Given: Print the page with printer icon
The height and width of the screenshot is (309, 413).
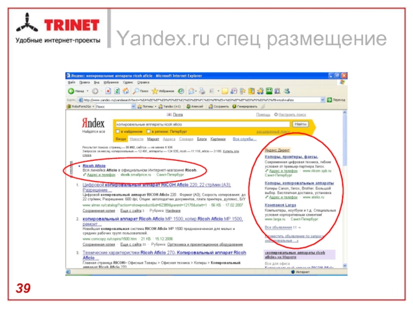Looking at the screenshot, I should coord(202,91).
